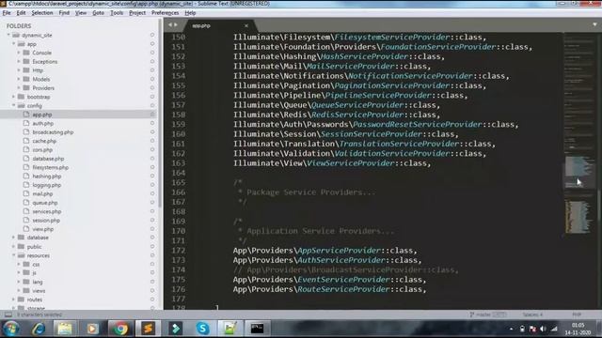Screen dimensions: 602x338
Task: Click the master git branch indicator
Action: [488, 315]
